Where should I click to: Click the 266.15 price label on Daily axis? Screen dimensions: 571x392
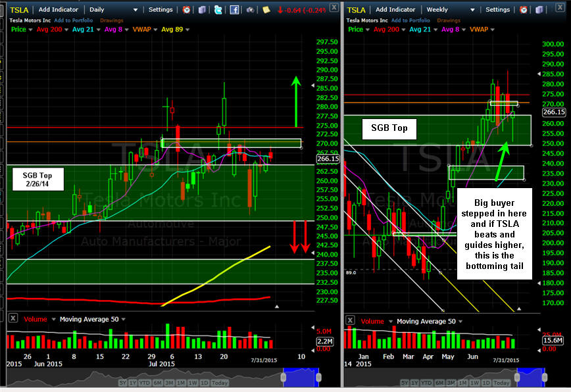coord(328,159)
